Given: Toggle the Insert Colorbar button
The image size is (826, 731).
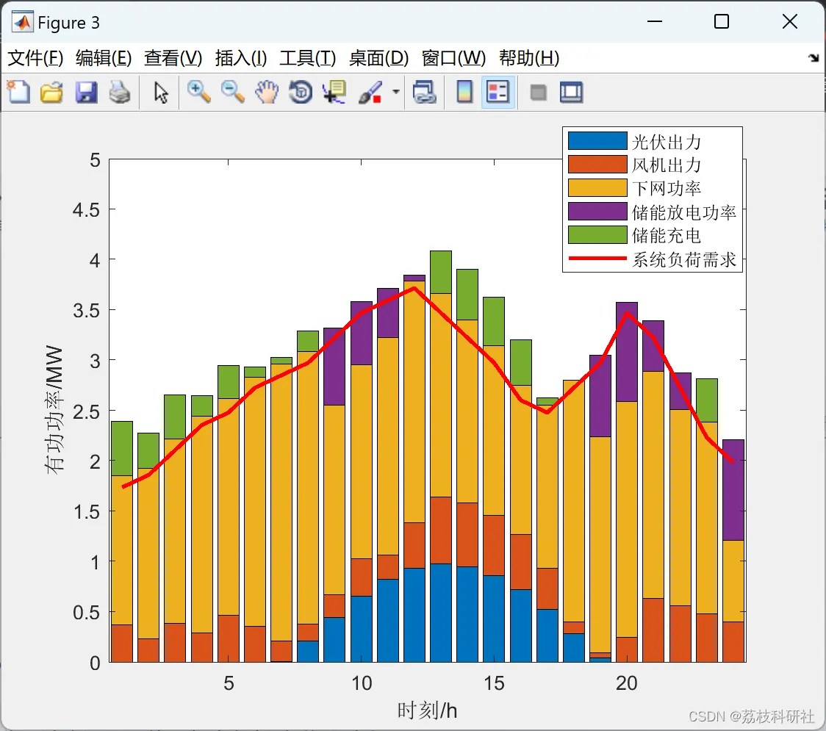Looking at the screenshot, I should pyautogui.click(x=464, y=92).
